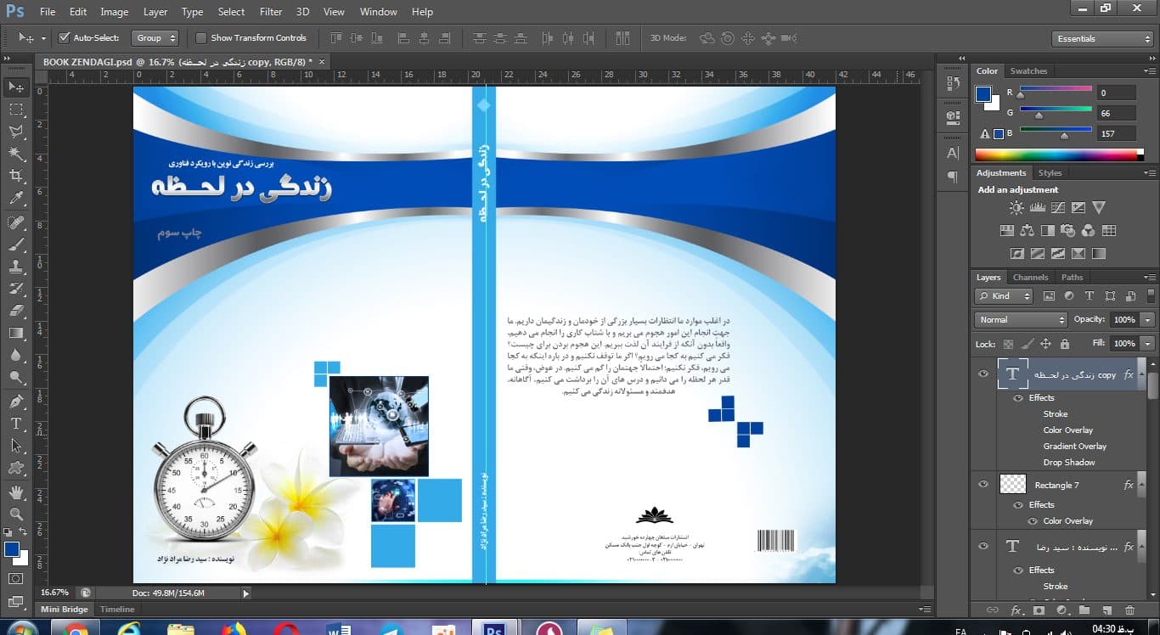Create a new layer

point(1107,610)
